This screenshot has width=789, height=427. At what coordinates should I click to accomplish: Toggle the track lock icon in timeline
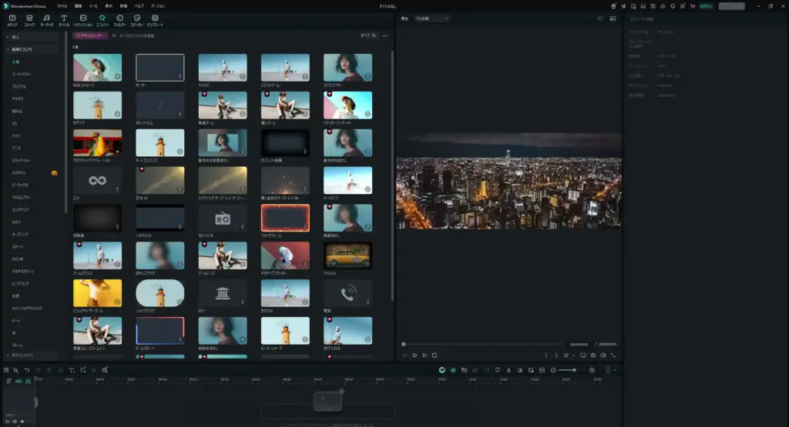coord(7,421)
